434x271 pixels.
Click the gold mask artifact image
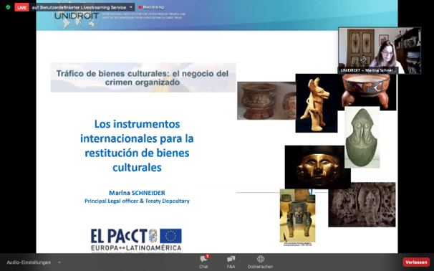[x=318, y=167]
